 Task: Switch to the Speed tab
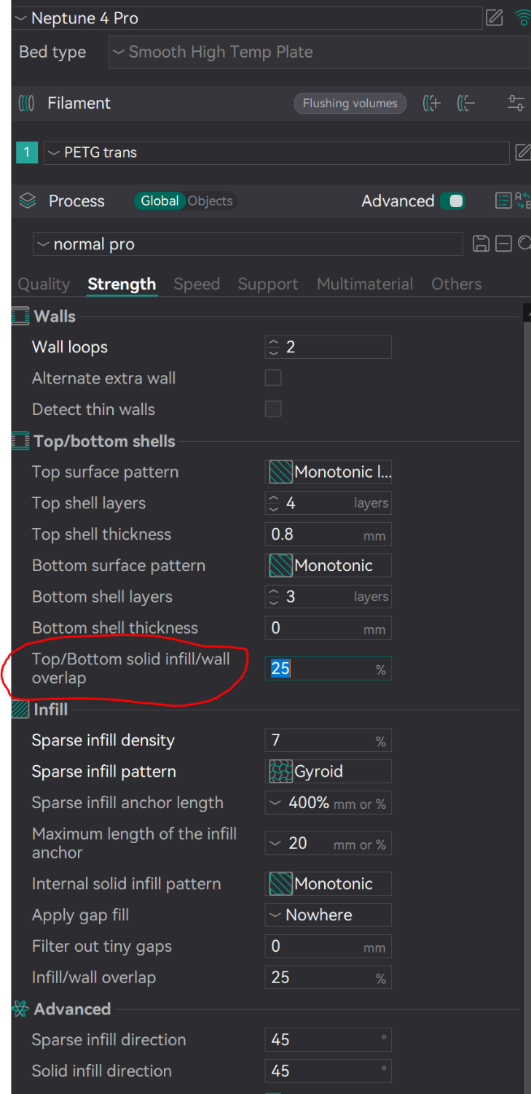pos(197,284)
